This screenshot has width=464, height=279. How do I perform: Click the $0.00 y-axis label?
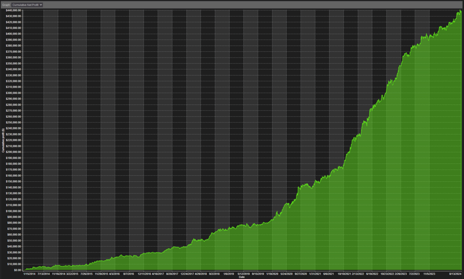(x=17, y=270)
